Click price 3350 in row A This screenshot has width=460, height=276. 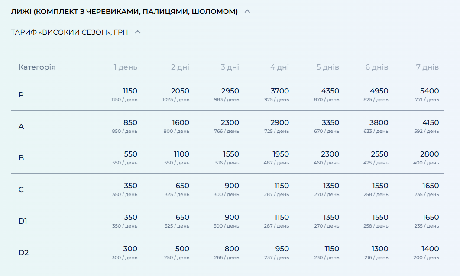pyautogui.click(x=330, y=122)
